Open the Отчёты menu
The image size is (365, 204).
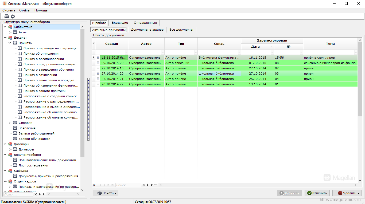tap(25, 10)
